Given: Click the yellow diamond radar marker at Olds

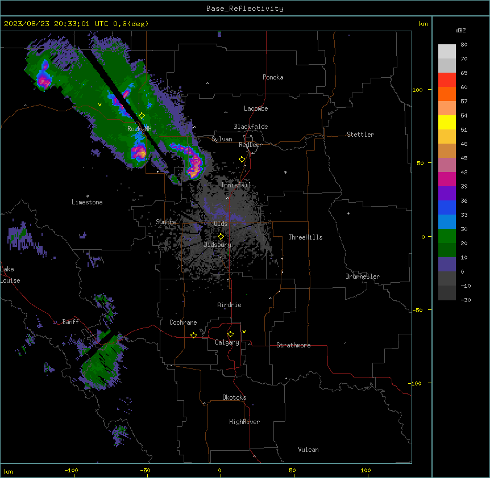Looking at the screenshot, I should (221, 237).
